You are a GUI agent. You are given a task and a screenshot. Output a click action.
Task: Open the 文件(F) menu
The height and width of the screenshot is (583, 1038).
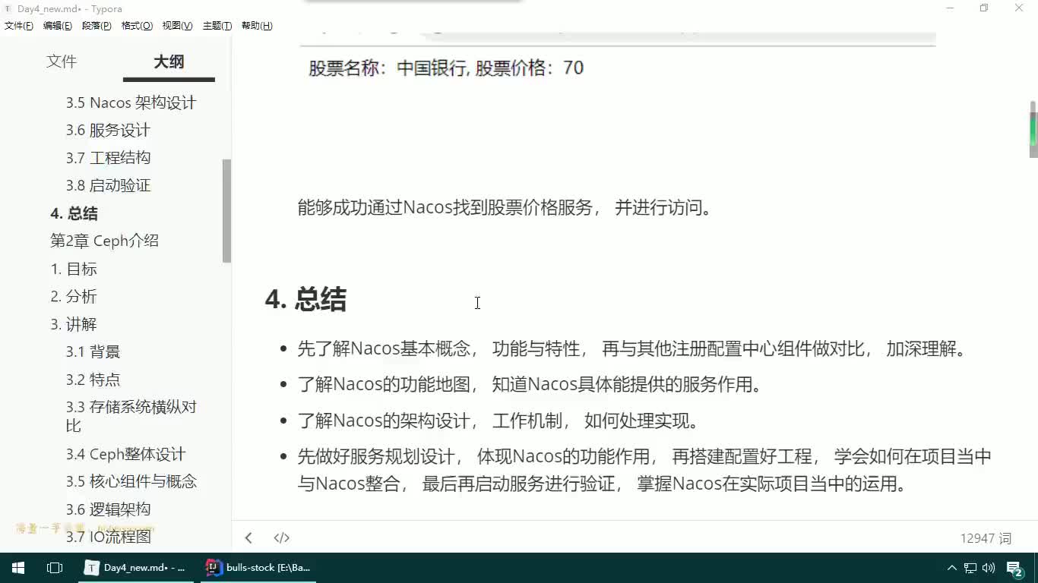(18, 26)
